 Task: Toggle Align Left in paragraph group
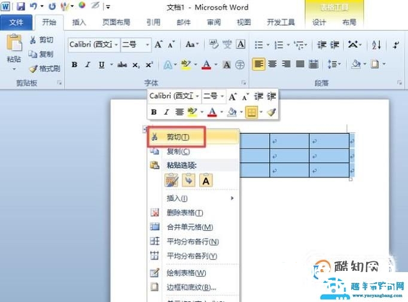coord(258,64)
